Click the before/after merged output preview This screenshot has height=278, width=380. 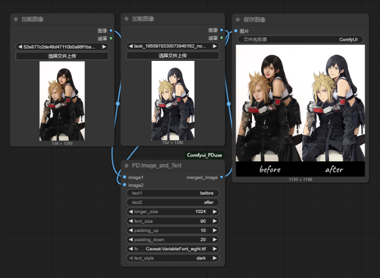click(x=300, y=111)
